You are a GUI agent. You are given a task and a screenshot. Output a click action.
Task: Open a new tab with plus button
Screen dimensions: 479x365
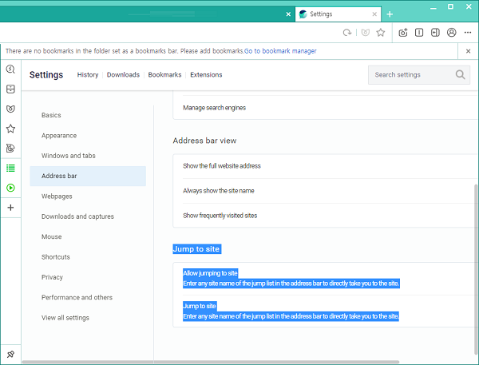pos(390,14)
